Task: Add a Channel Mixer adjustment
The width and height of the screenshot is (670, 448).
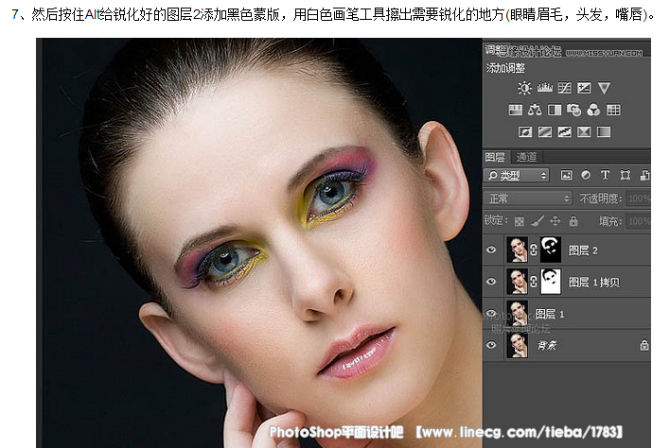Action: point(593,110)
